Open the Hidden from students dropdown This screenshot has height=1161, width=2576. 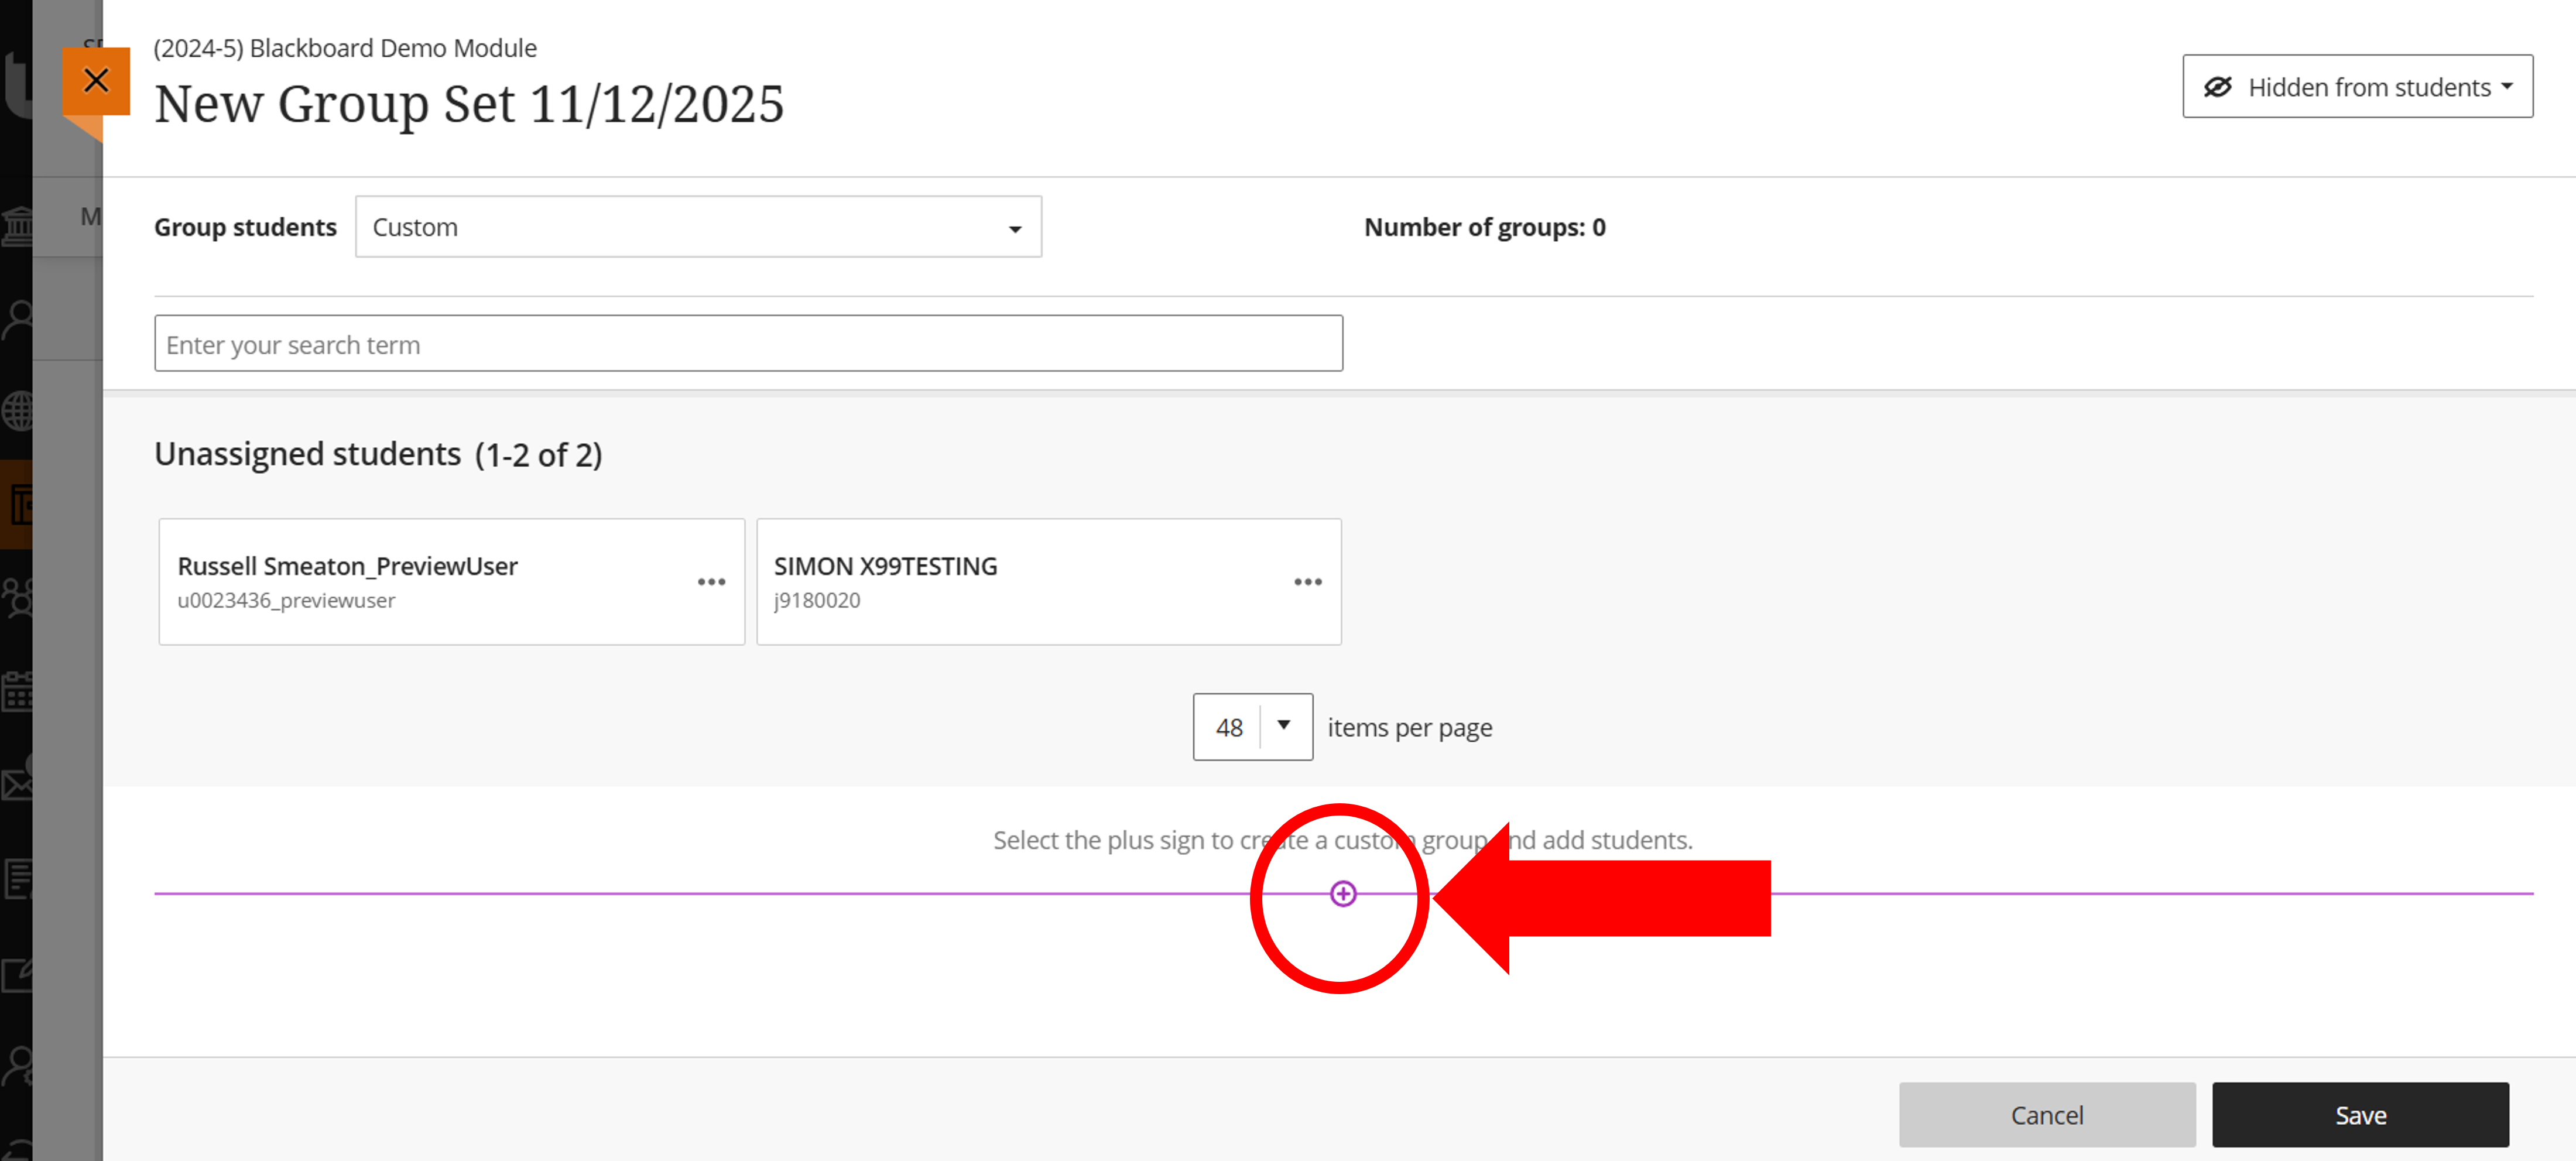tap(2370, 87)
